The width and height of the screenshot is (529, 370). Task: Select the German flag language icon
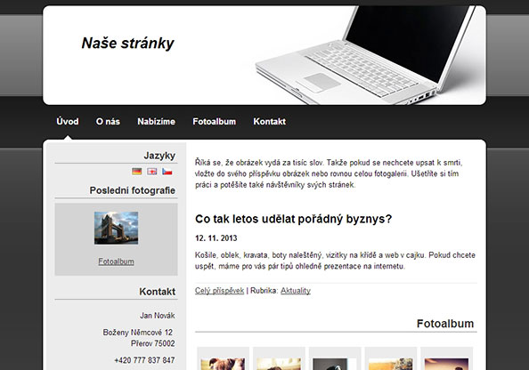click(136, 171)
